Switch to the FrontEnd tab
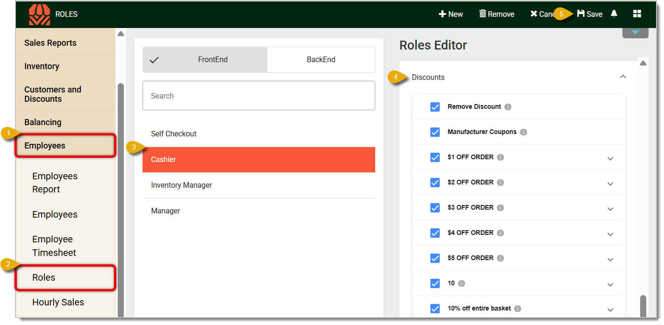 [x=205, y=60]
